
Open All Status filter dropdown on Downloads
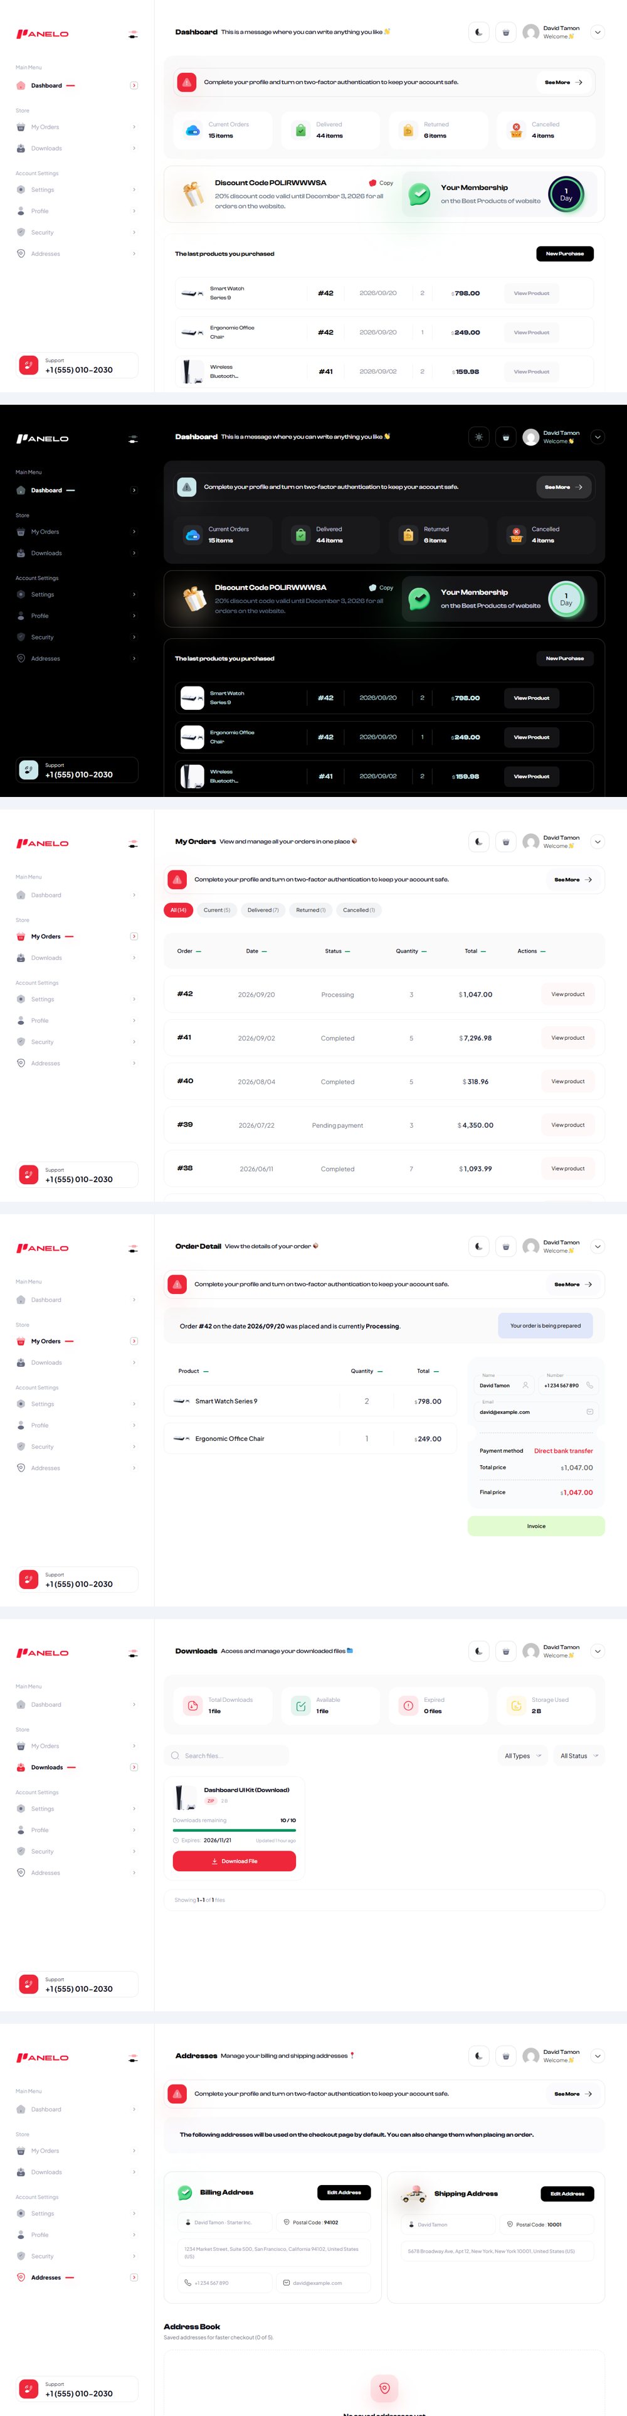pyautogui.click(x=579, y=1756)
